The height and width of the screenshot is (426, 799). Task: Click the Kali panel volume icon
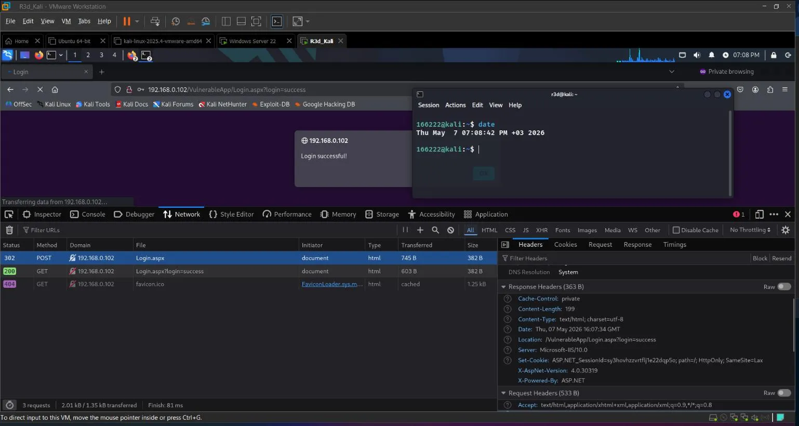click(697, 55)
